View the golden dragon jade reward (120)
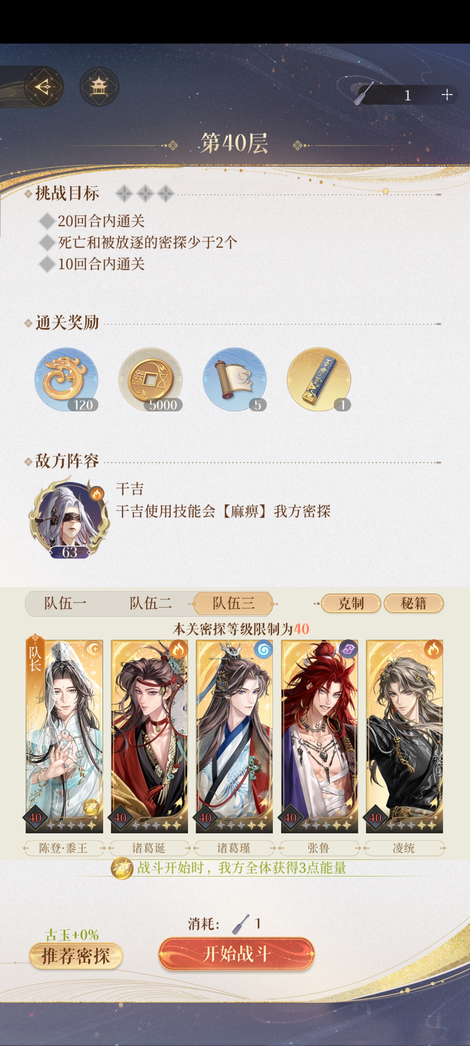 click(x=67, y=379)
